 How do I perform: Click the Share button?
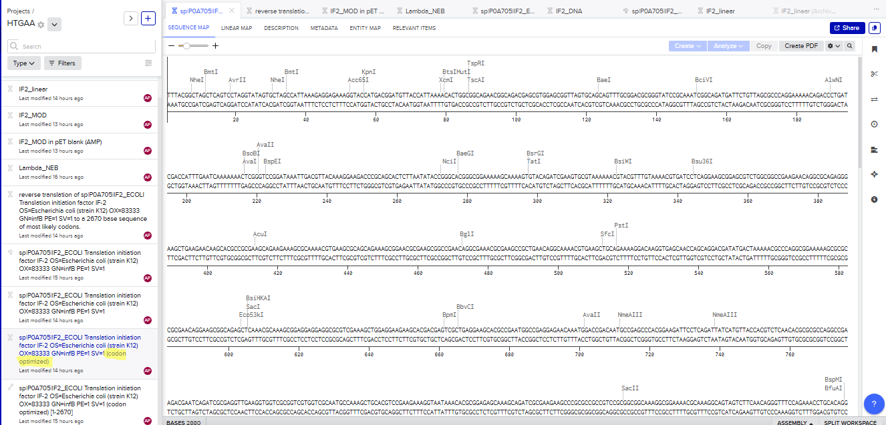847,28
